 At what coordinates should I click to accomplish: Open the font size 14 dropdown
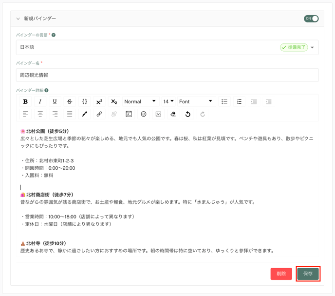pos(168,101)
